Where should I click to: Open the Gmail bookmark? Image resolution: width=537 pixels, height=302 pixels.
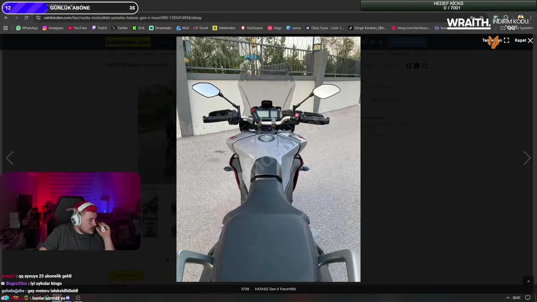[x=201, y=28]
